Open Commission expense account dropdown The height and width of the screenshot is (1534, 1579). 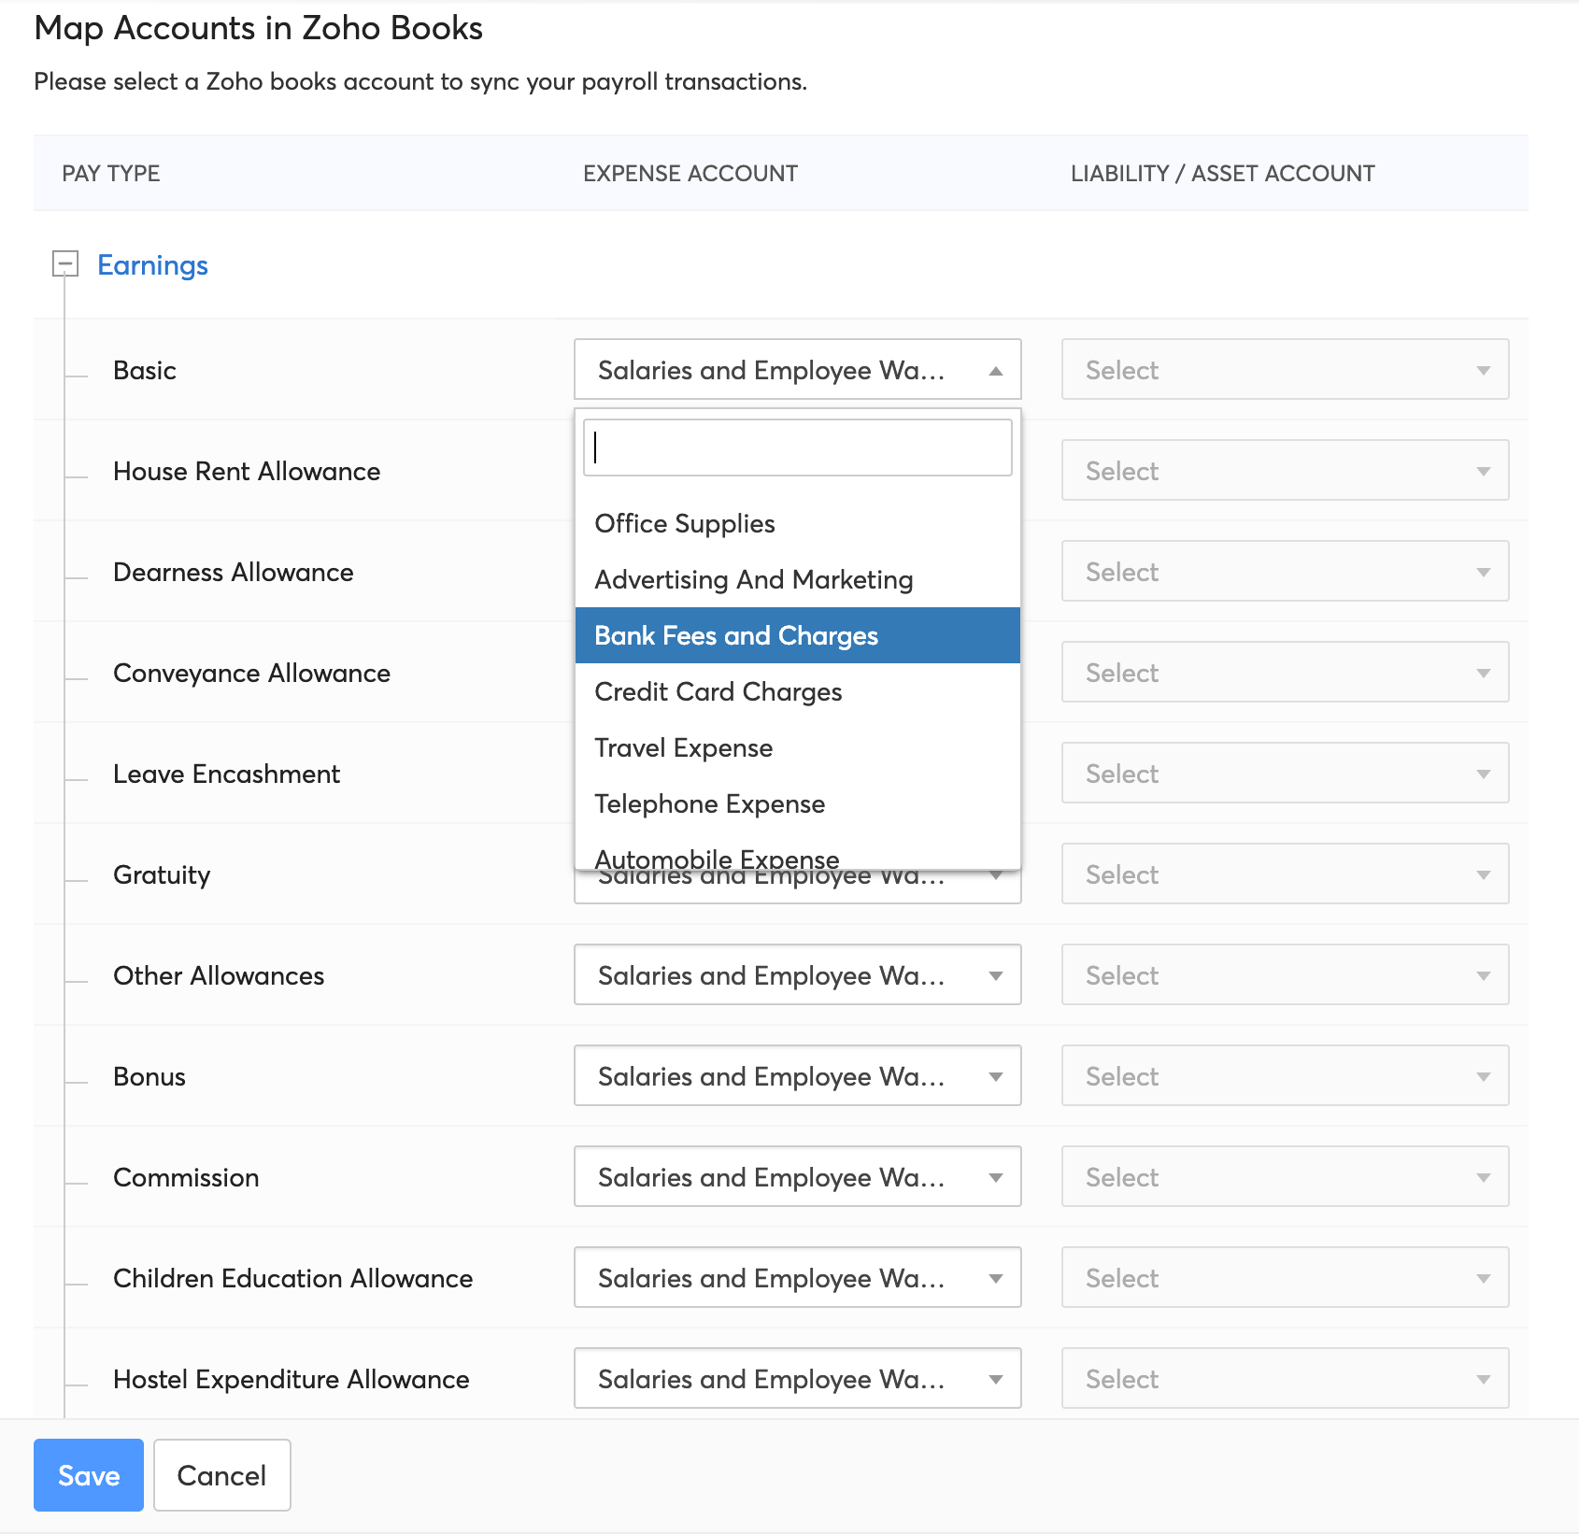click(796, 1177)
